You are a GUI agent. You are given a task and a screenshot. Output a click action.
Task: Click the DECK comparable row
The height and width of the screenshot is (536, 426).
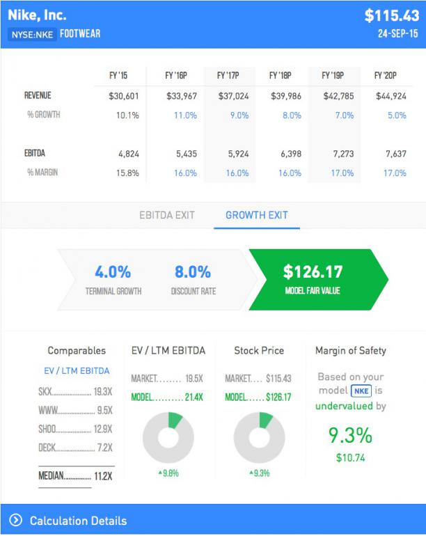pyautogui.click(x=74, y=448)
